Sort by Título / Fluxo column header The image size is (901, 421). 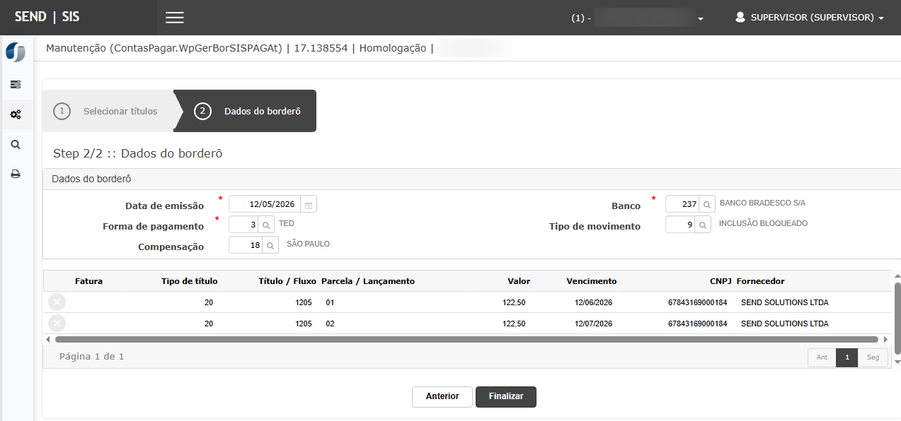(287, 281)
